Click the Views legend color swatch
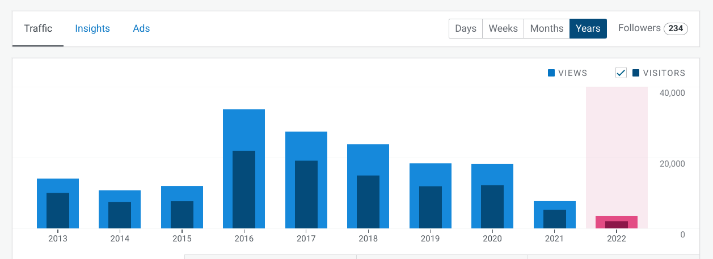 551,73
